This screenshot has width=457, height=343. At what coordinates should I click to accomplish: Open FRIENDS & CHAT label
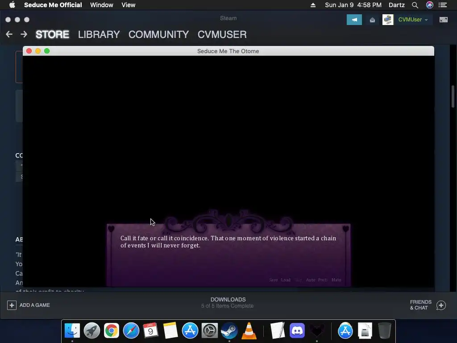tap(420, 305)
